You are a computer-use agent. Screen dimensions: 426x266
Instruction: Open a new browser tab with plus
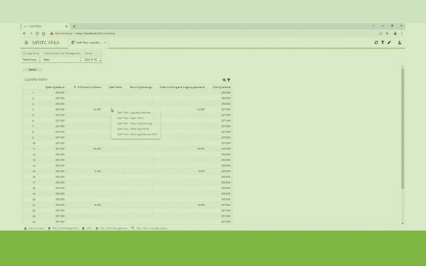(x=74, y=27)
